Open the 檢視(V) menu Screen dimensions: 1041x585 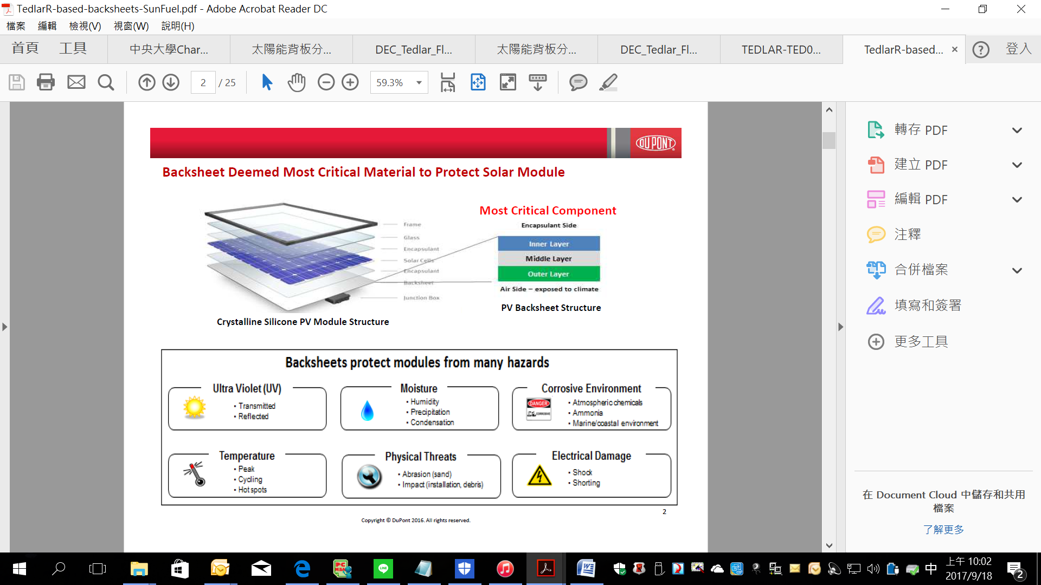85,26
